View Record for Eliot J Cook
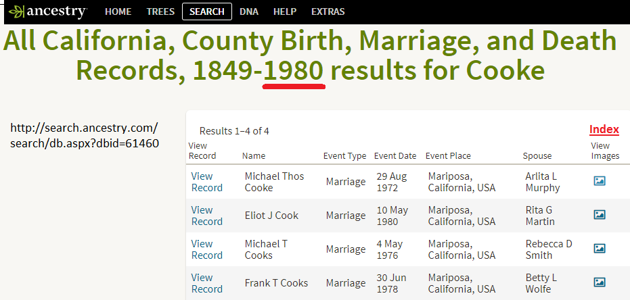The image size is (630, 300). [206, 216]
